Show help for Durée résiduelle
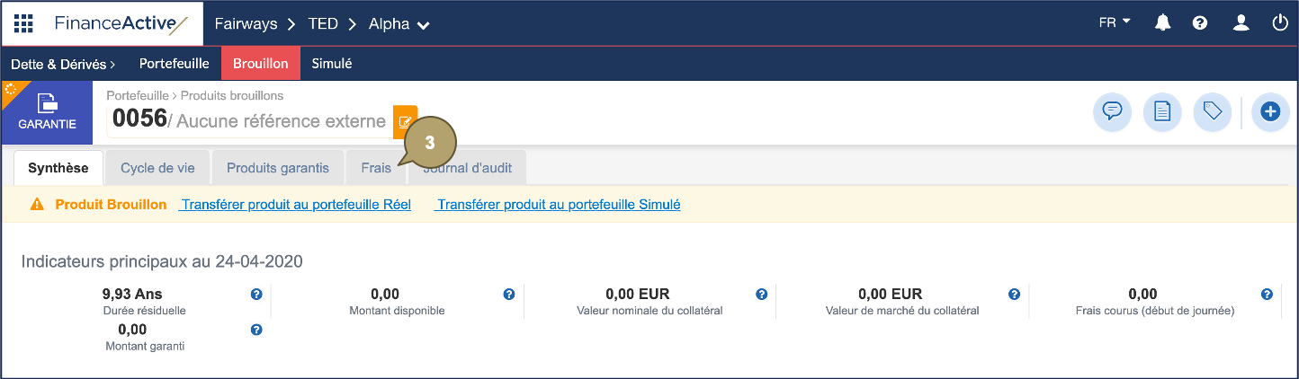1299x379 pixels. (256, 294)
